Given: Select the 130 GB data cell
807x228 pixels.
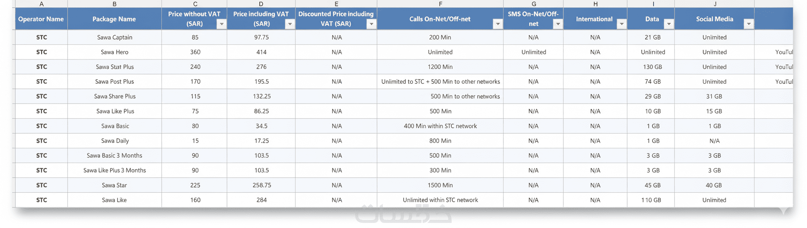Looking at the screenshot, I should coord(652,67).
